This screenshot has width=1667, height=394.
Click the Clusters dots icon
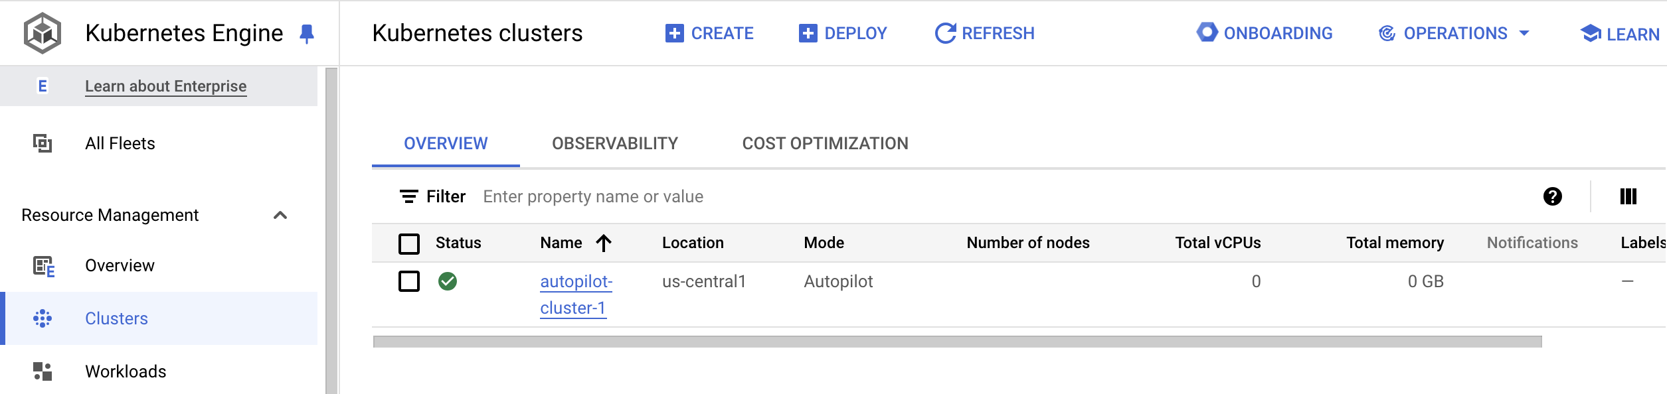[43, 318]
